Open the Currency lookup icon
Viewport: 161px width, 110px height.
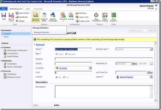tap(90, 68)
